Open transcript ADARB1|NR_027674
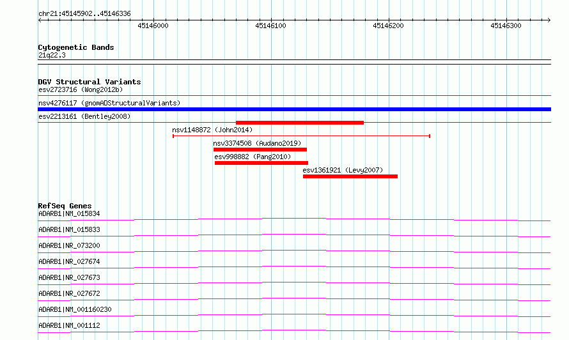Viewport: 569px width, 340px height. click(x=69, y=261)
